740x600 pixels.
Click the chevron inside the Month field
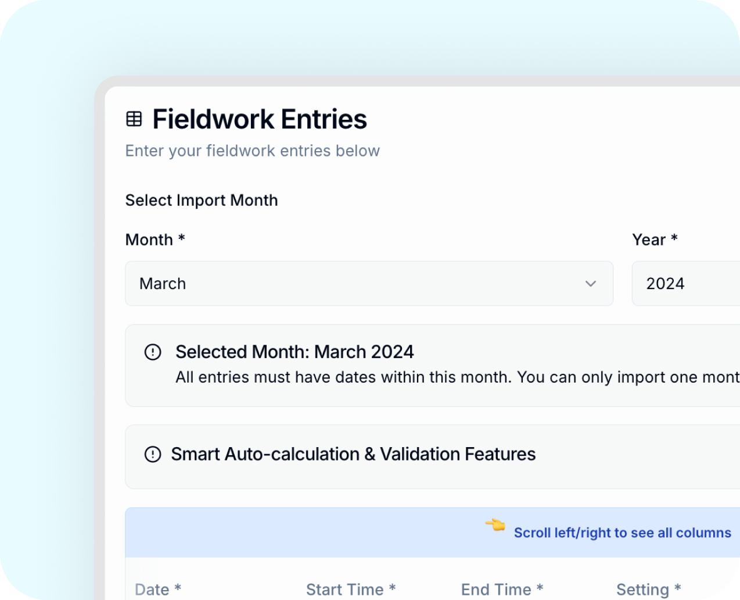591,284
